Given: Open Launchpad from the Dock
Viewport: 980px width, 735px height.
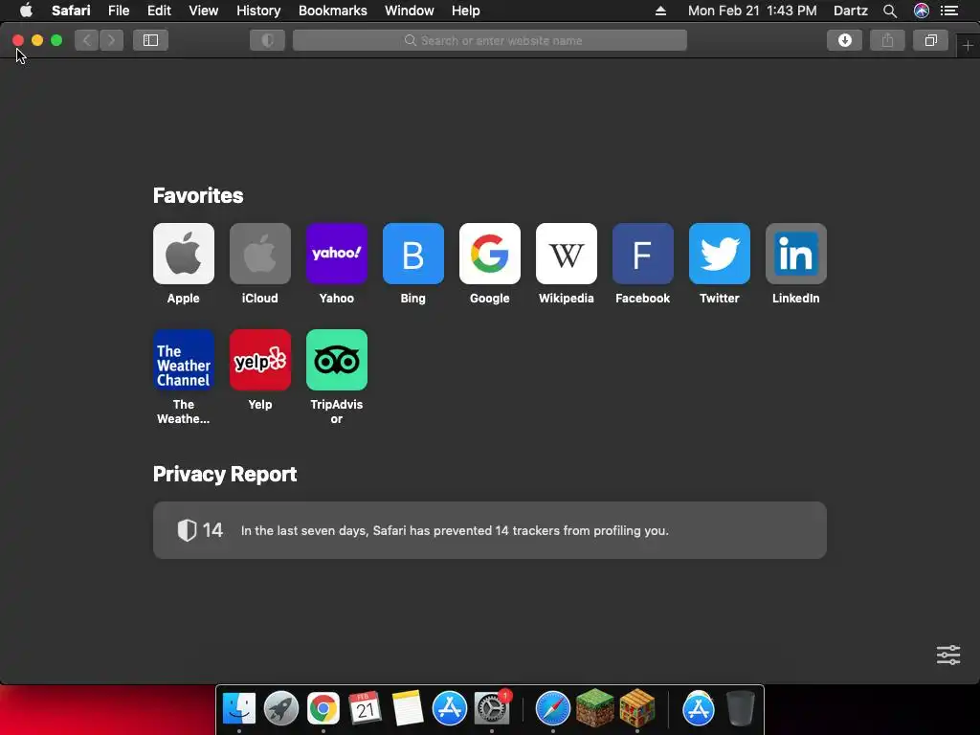Looking at the screenshot, I should (x=281, y=709).
